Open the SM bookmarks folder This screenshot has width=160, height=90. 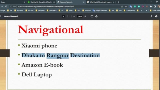pyautogui.click(x=9, y=10)
